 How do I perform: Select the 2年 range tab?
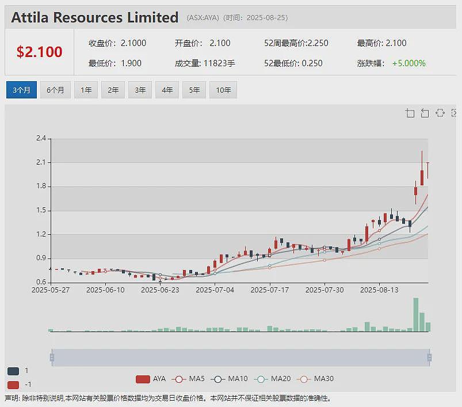point(113,90)
